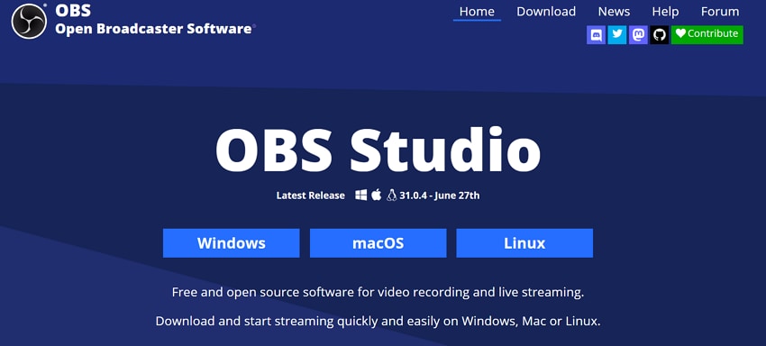Download OBS for macOS
This screenshot has height=346, width=766.
[378, 243]
